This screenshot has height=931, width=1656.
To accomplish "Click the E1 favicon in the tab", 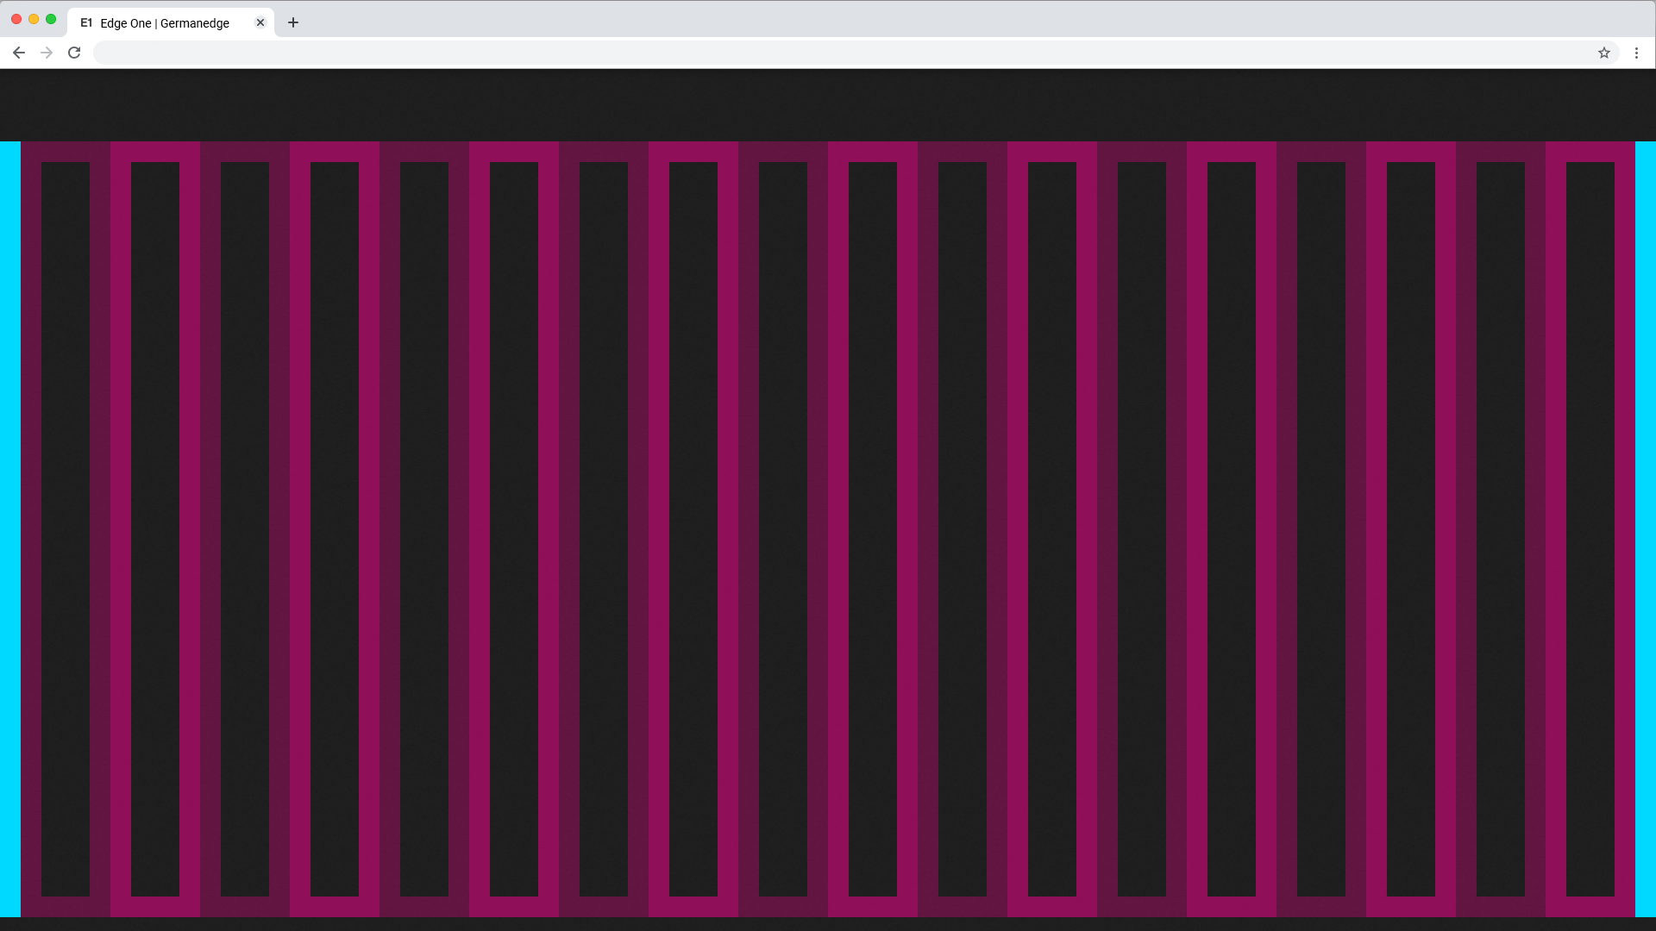I will coord(86,23).
